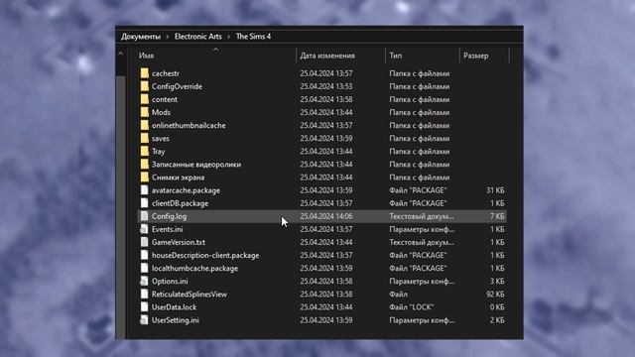
Task: Select the Config.log file name
Action: [x=170, y=216]
